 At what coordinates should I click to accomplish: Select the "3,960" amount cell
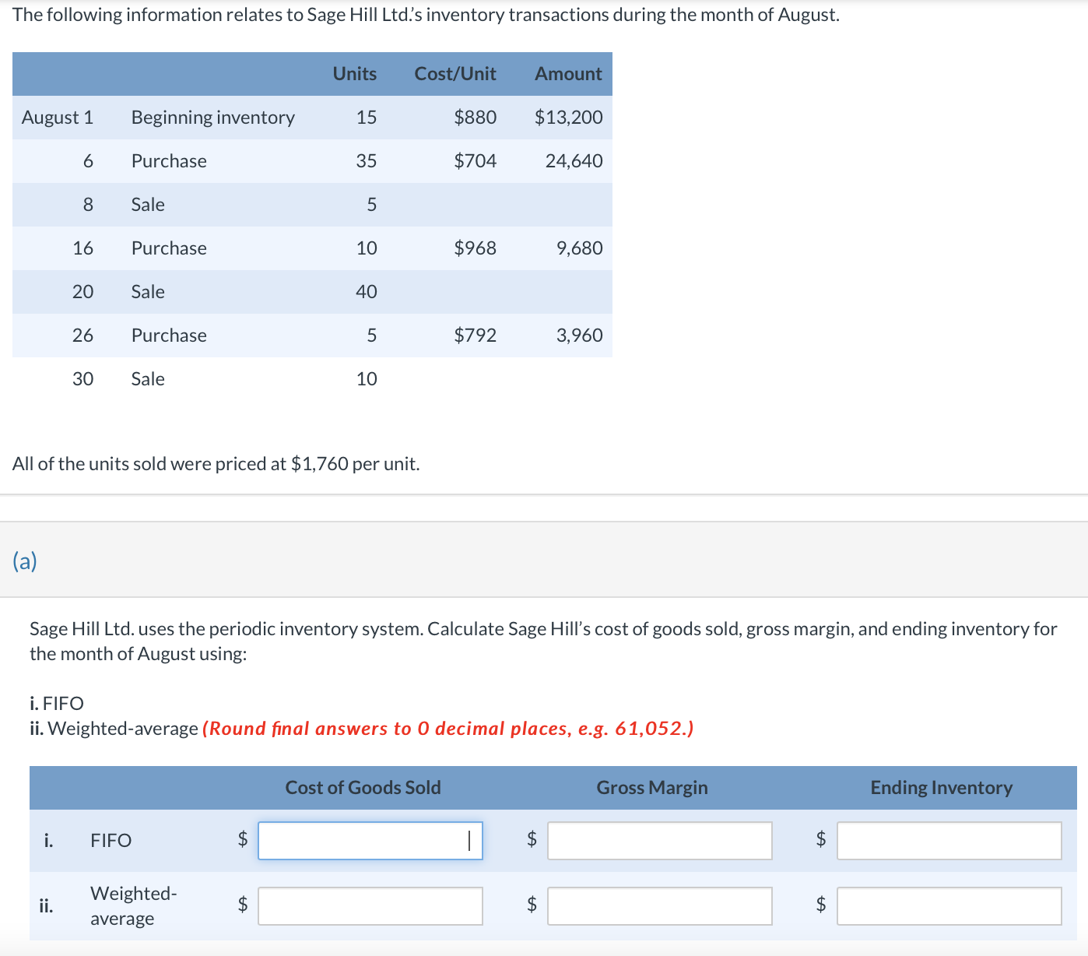580,336
